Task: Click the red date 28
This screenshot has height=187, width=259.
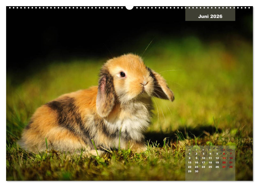Action: tap(231, 167)
